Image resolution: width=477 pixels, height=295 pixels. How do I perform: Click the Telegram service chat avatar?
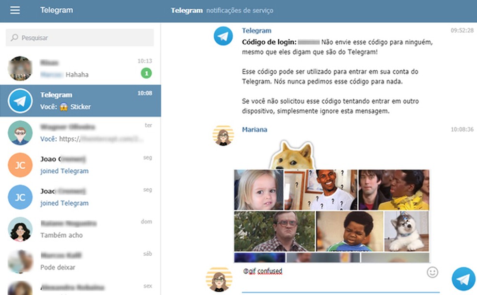[223, 36]
